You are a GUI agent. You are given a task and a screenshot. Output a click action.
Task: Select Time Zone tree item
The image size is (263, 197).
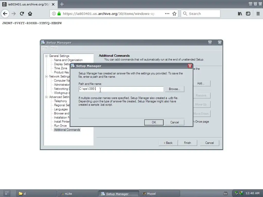pos(61,68)
